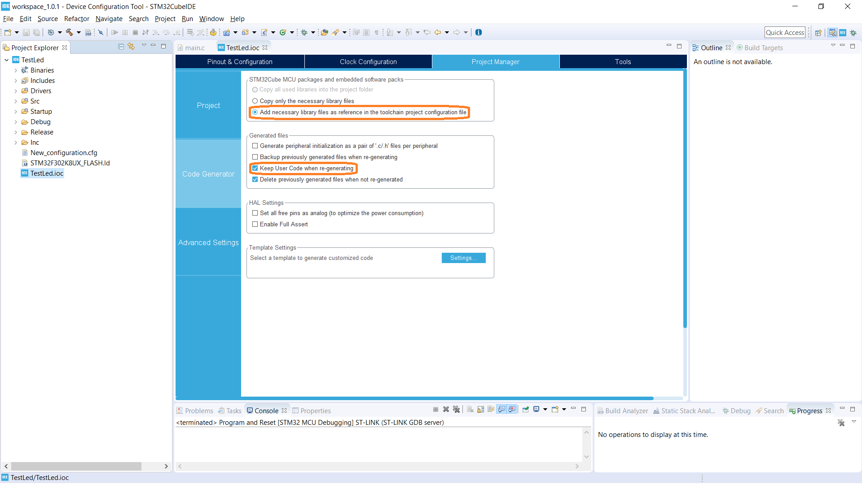This screenshot has width=862, height=484.
Task: Switch to Pinout & Configuration tab
Action: click(x=240, y=62)
